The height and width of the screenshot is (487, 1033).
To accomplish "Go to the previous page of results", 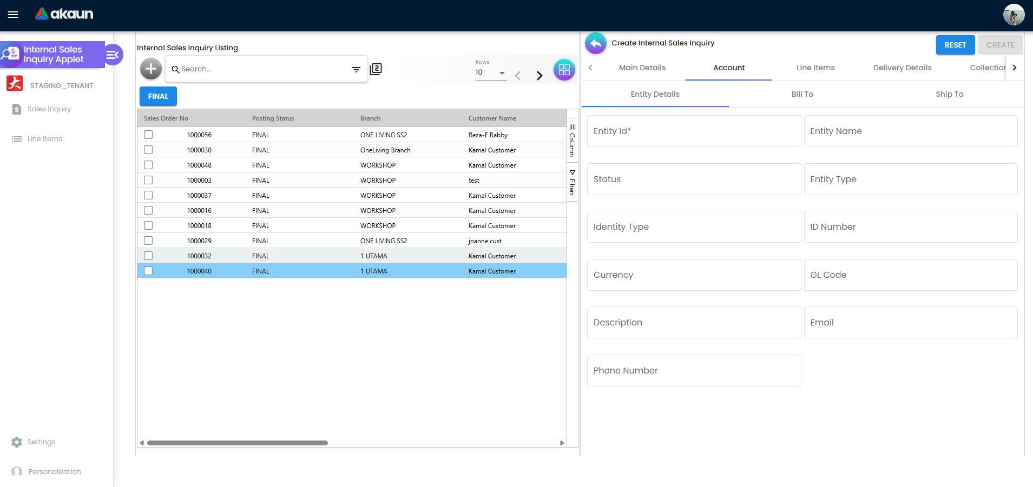I will [x=518, y=76].
